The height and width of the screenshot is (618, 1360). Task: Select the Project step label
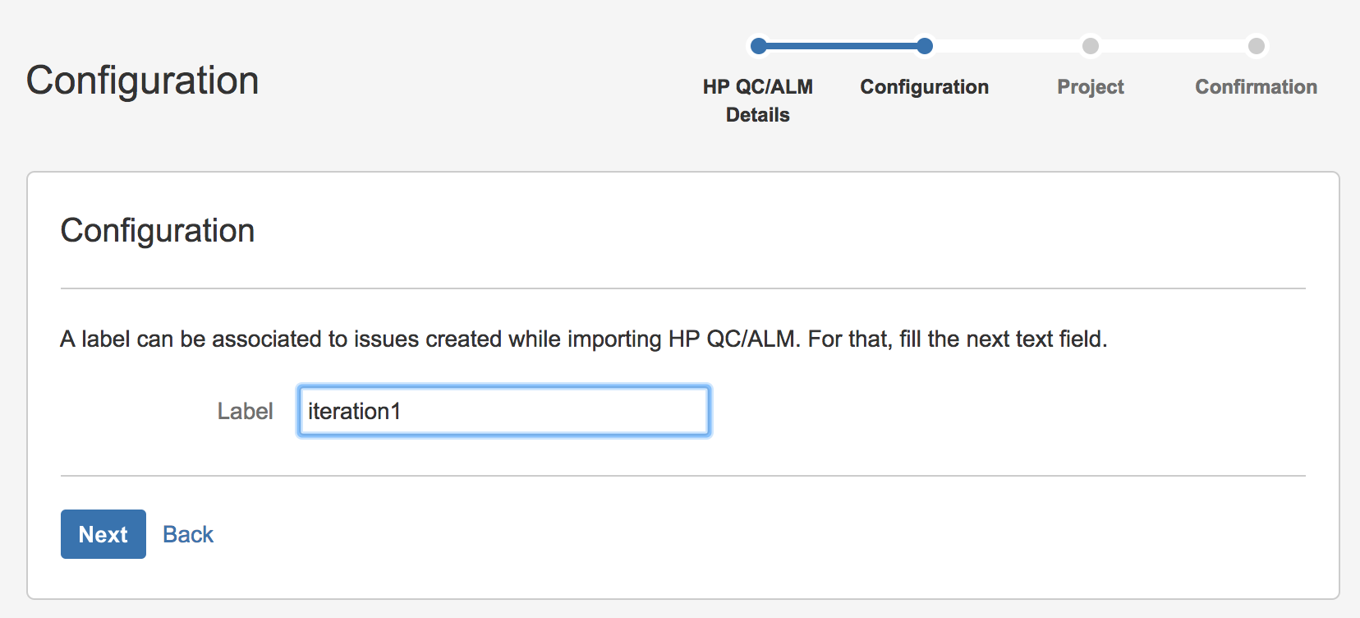pyautogui.click(x=1091, y=87)
